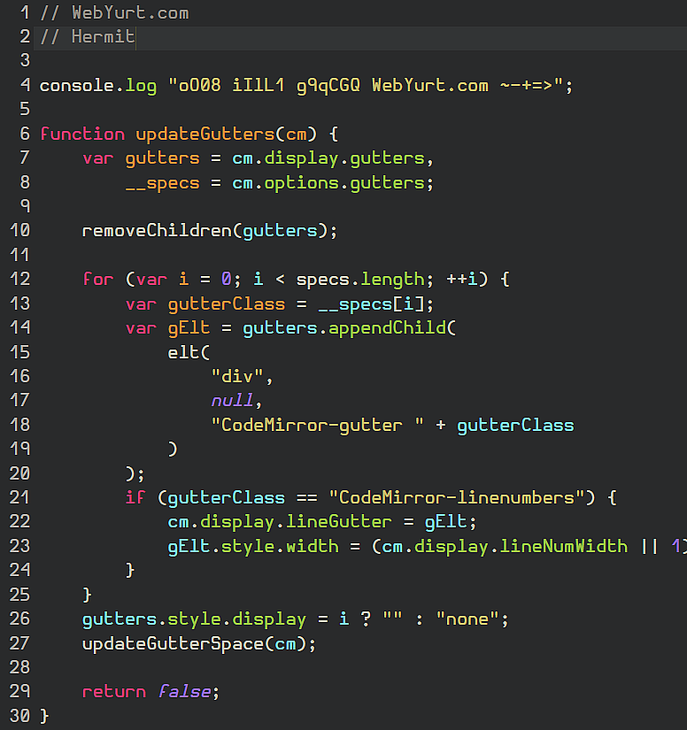Click the number 0 on line 12
This screenshot has width=687, height=730.
tap(227, 280)
